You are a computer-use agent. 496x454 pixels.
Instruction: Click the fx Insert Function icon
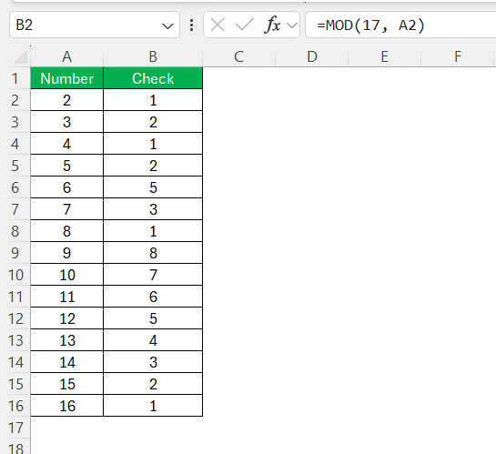[x=272, y=25]
